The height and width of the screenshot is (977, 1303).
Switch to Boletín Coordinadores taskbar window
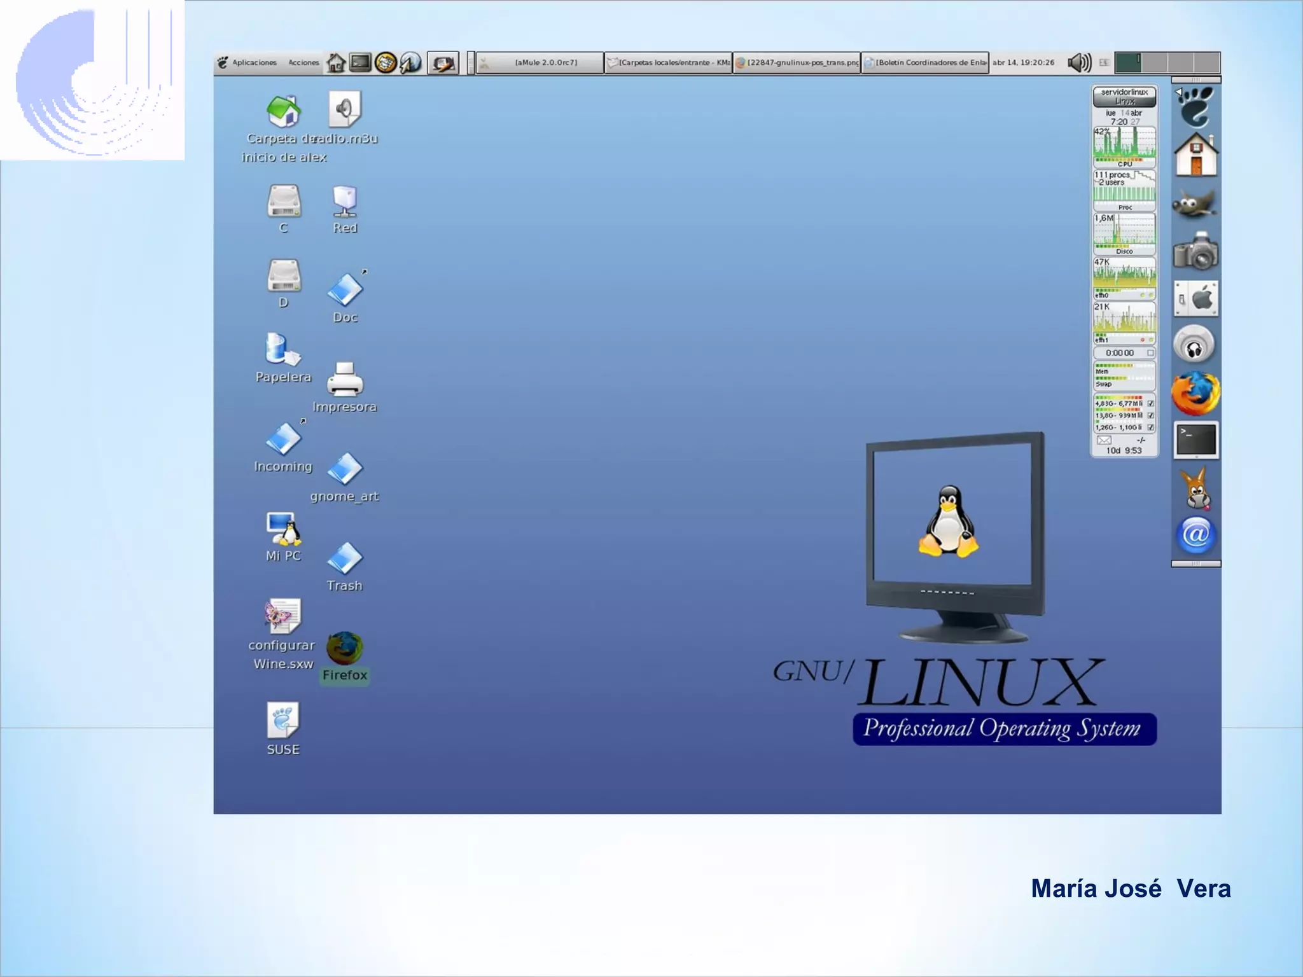pos(925,62)
